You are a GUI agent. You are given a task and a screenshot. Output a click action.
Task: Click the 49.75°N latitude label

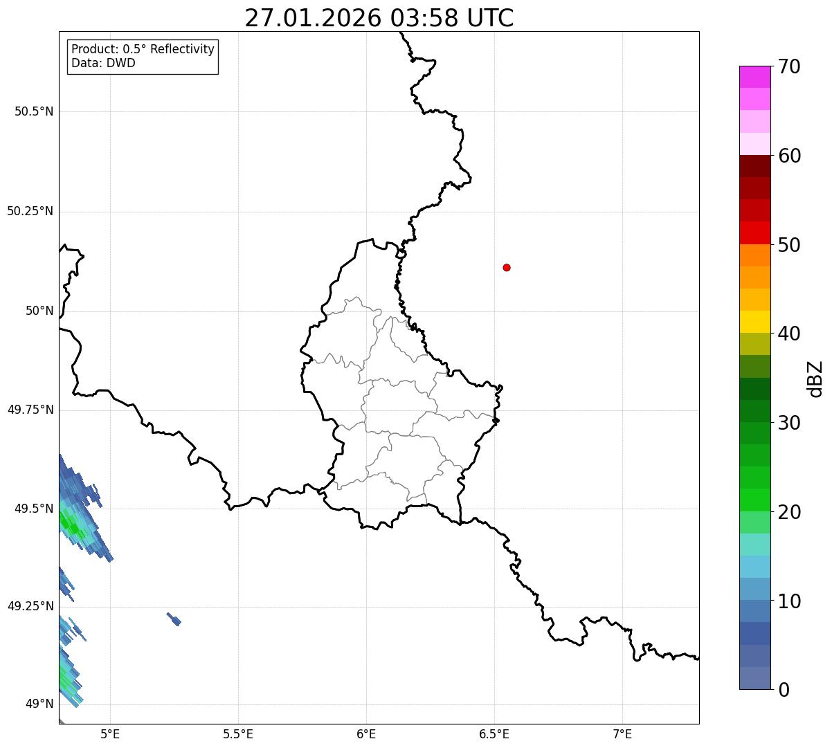(30, 410)
